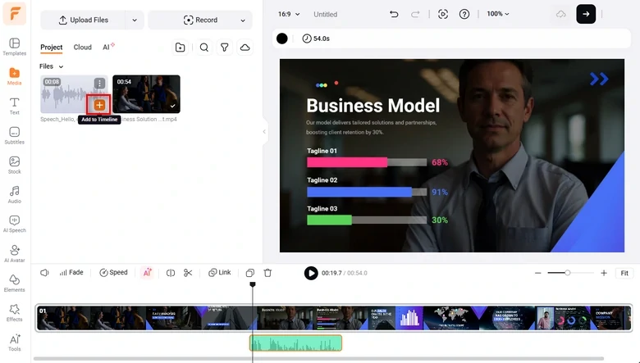Select video clip 01 on the timeline
This screenshot has height=363, width=640.
pos(334,318)
